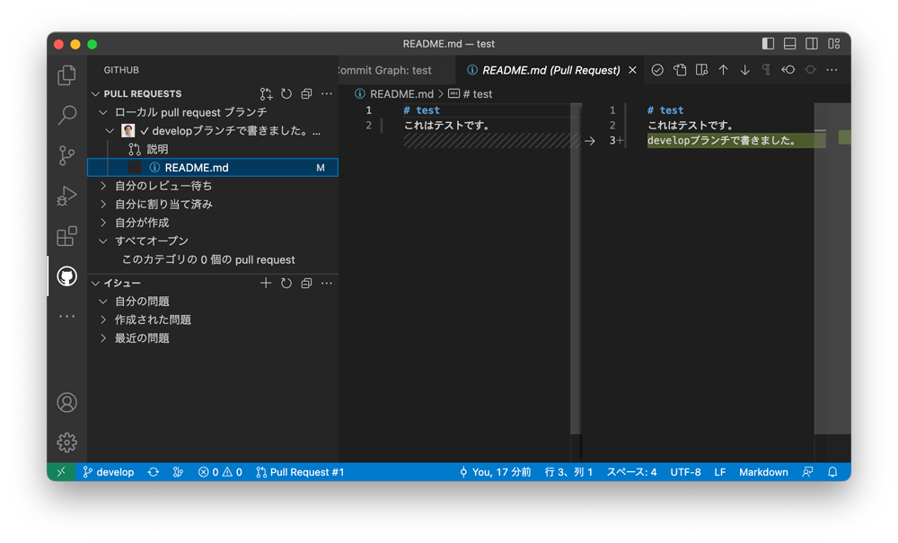Synchronize changes in status bar

154,472
